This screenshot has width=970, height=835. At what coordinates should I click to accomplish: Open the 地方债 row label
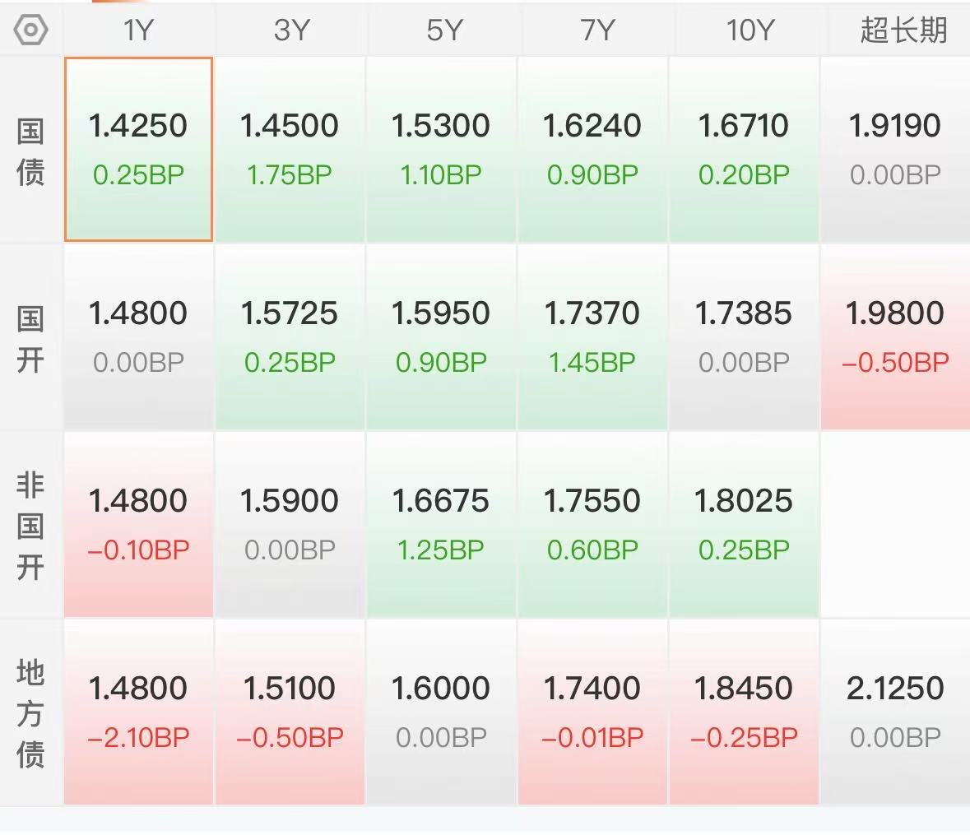point(30,713)
